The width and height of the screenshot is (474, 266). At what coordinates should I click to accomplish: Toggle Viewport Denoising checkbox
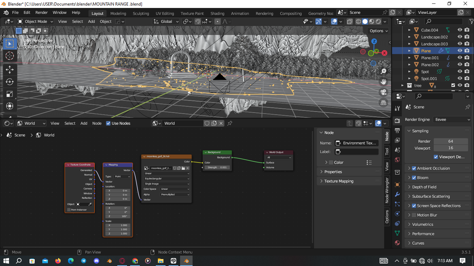point(436,157)
